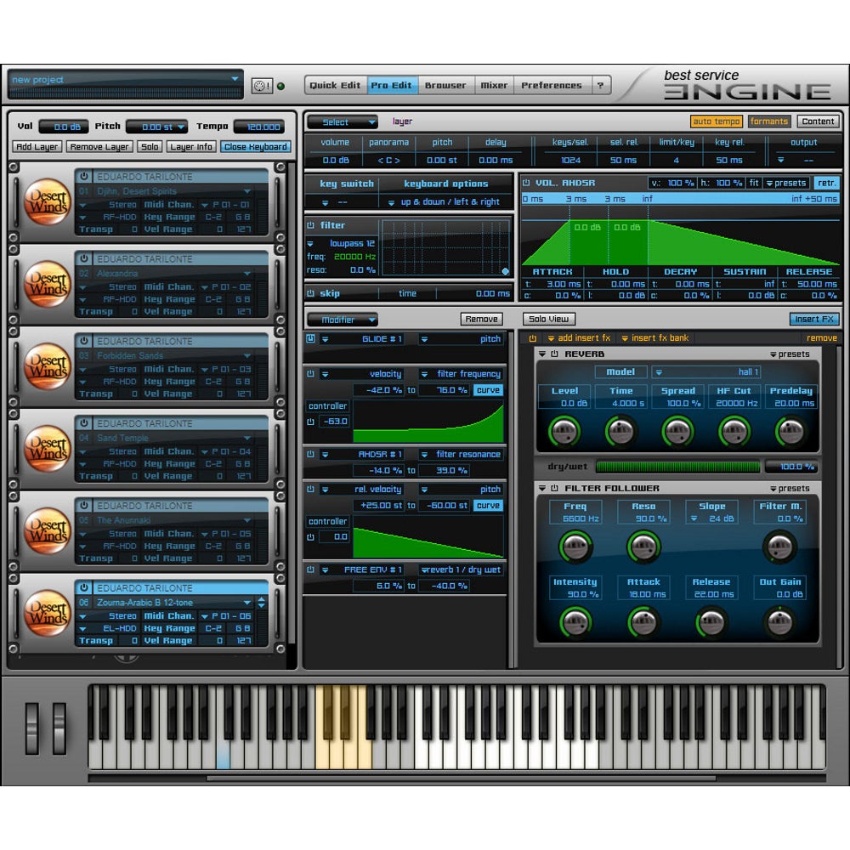850x850 pixels.
Task: Open the Select dropdown menu
Action: [342, 122]
